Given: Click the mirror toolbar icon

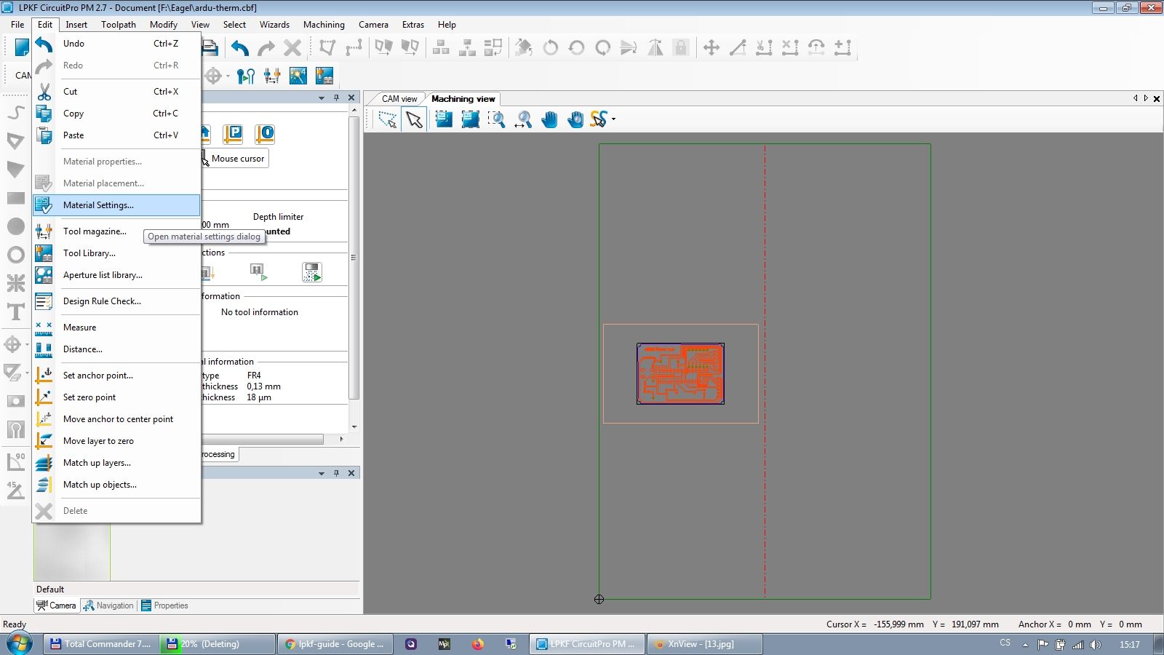Looking at the screenshot, I should click(x=655, y=48).
